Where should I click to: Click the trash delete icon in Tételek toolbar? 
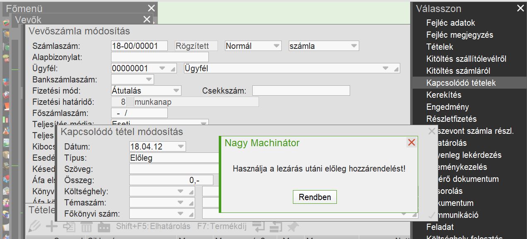click(x=86, y=227)
